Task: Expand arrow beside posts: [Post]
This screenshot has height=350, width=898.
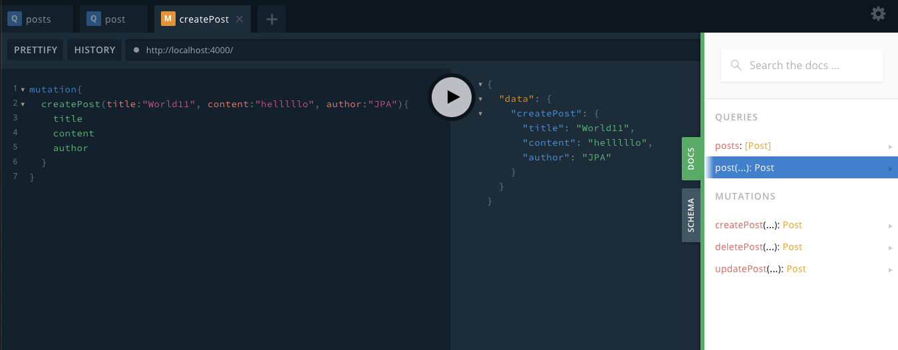Action: [890, 146]
